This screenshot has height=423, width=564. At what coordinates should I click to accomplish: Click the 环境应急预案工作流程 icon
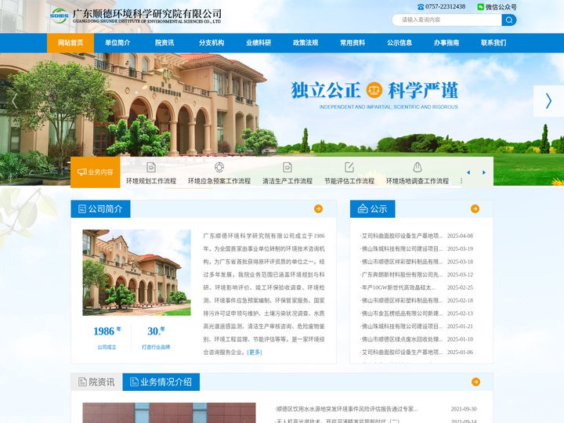(219, 168)
